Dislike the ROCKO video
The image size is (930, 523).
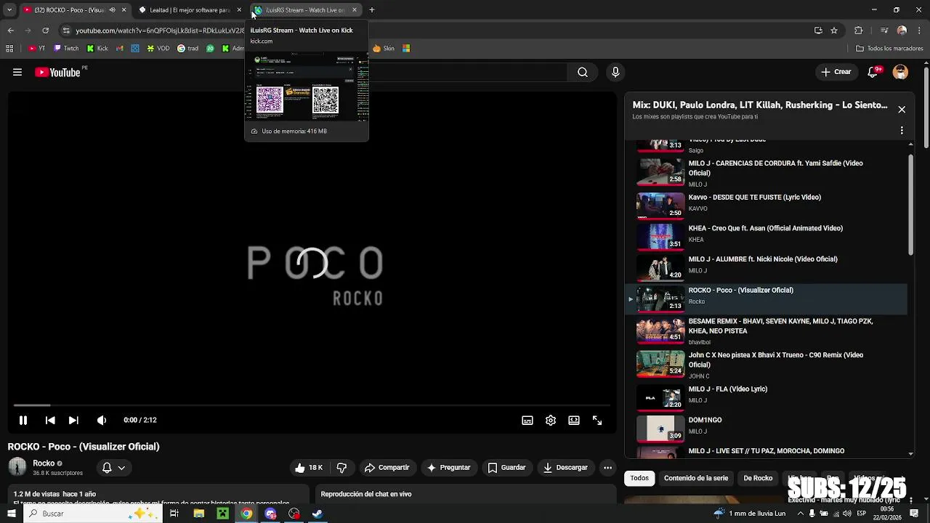[x=341, y=468]
